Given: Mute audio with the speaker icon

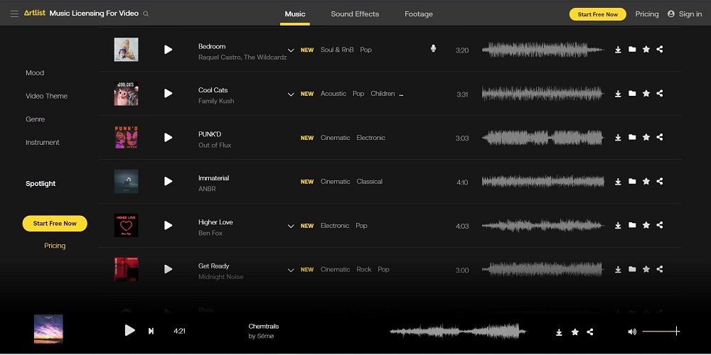Looking at the screenshot, I should click(x=632, y=332).
